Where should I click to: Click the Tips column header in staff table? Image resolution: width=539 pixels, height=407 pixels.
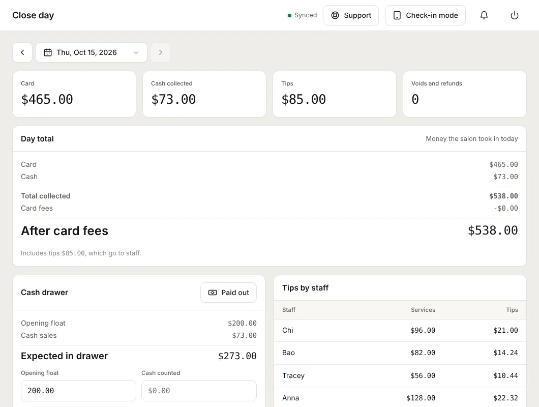[512, 310]
